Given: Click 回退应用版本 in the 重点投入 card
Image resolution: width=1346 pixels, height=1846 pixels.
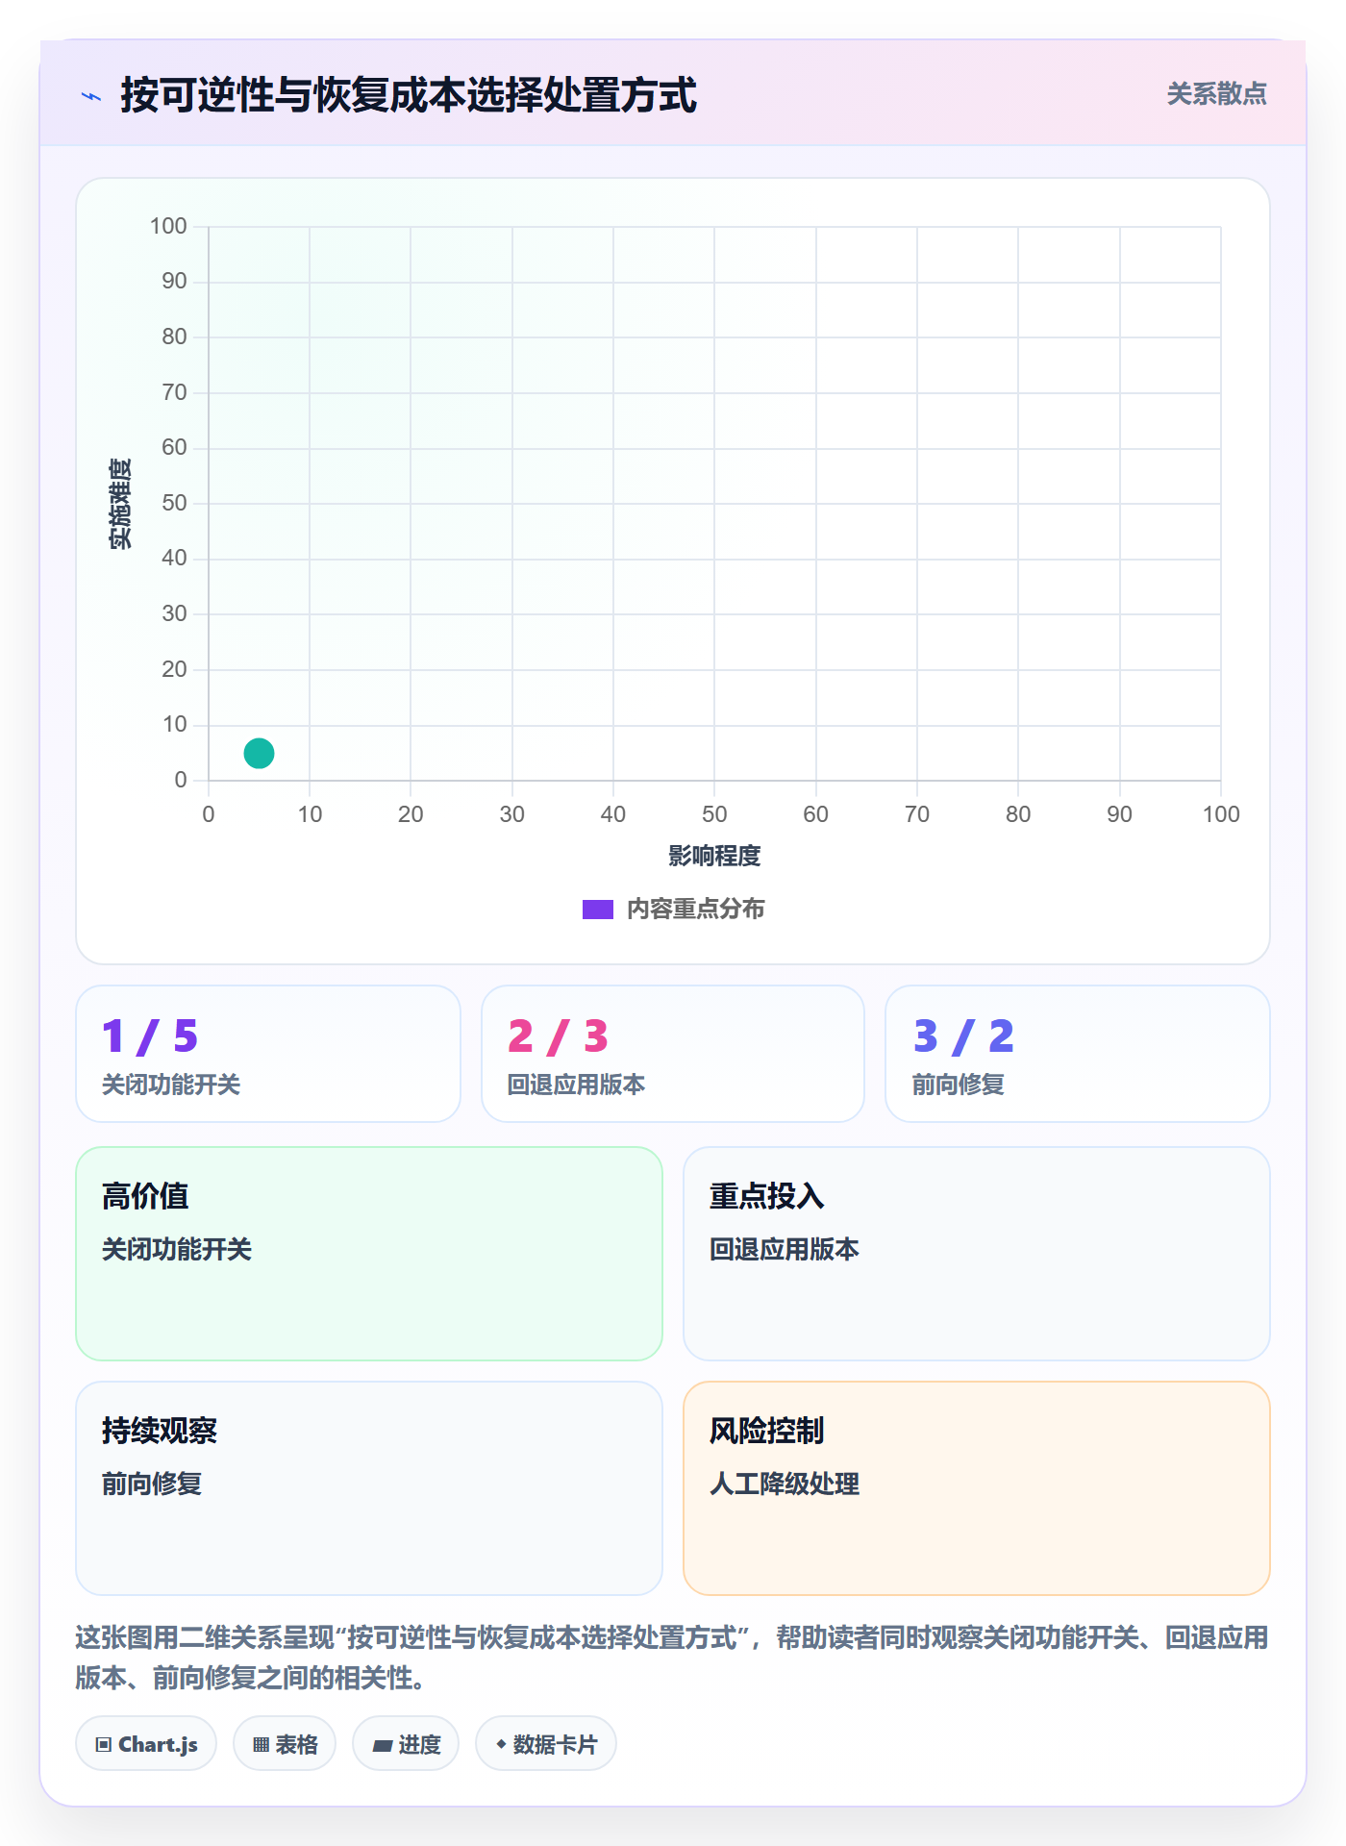Looking at the screenshot, I should tap(785, 1249).
